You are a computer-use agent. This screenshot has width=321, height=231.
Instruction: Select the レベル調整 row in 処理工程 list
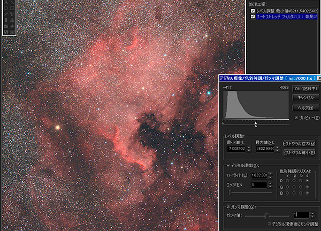pos(287,11)
